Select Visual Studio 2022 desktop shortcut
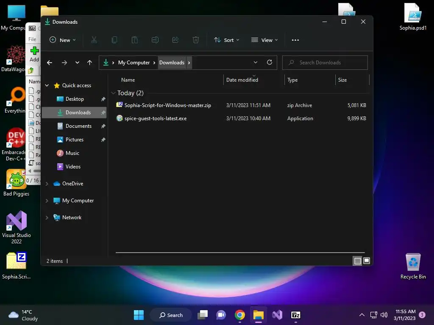The image size is (434, 325). pyautogui.click(x=17, y=227)
